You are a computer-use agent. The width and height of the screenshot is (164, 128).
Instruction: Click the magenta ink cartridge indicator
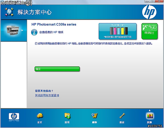click(x=115, y=31)
